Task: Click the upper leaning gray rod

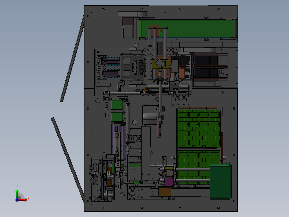Action: [72, 59]
